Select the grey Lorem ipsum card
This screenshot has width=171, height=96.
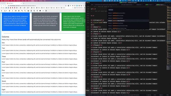pyautogui.click(x=46, y=22)
